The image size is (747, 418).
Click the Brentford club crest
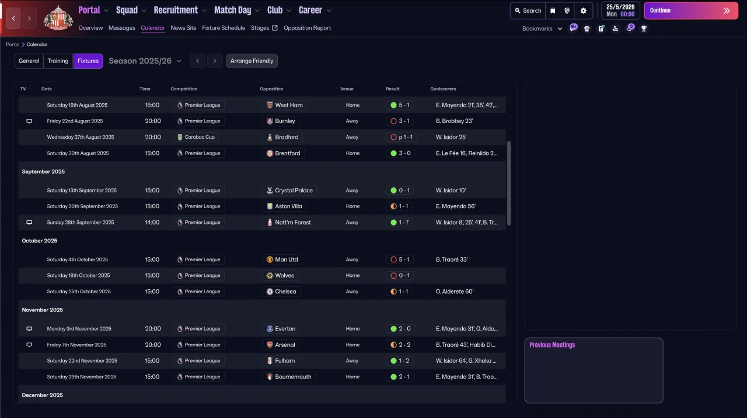coord(270,153)
